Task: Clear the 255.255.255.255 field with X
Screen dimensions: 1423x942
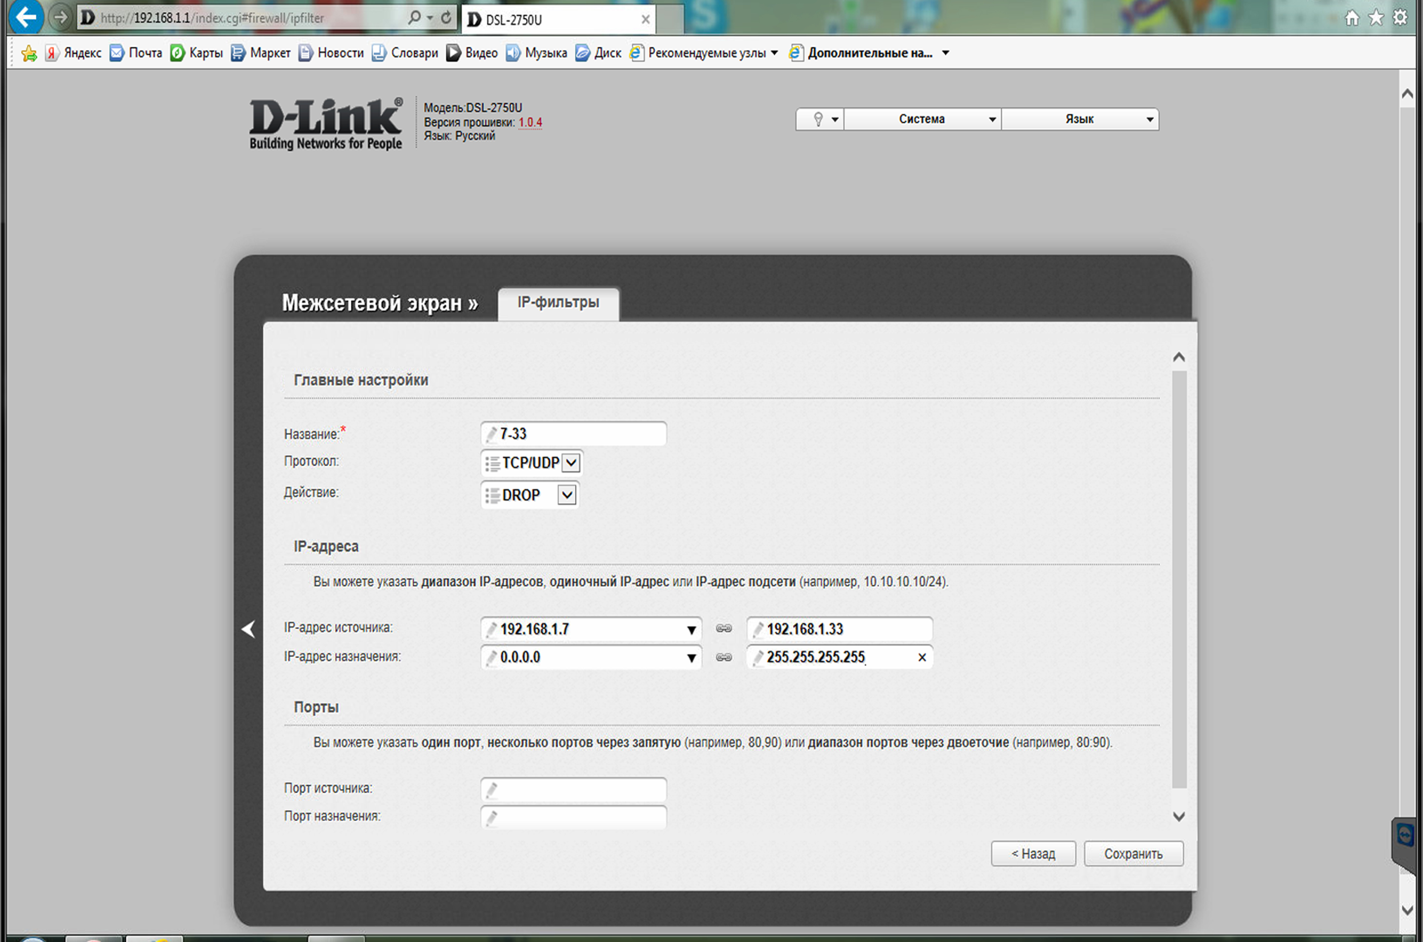Action: coord(922,657)
